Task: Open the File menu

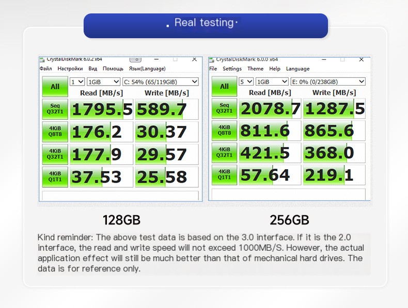Action: (213, 69)
